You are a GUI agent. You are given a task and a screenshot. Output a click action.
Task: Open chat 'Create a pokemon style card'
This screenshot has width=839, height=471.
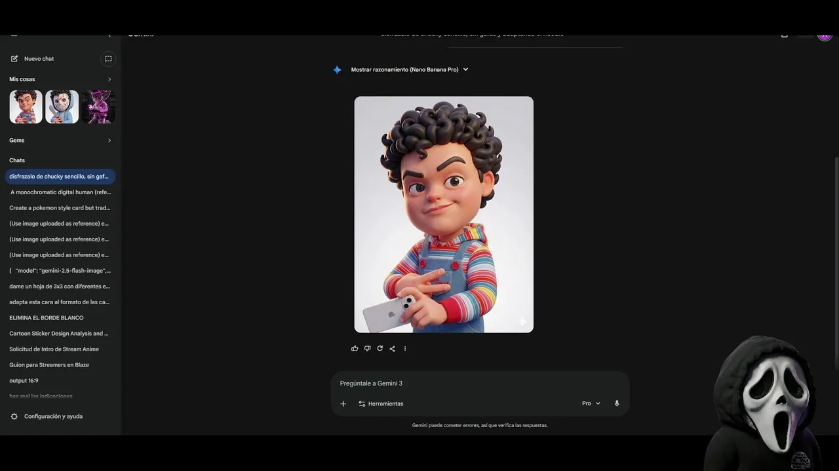click(x=60, y=208)
